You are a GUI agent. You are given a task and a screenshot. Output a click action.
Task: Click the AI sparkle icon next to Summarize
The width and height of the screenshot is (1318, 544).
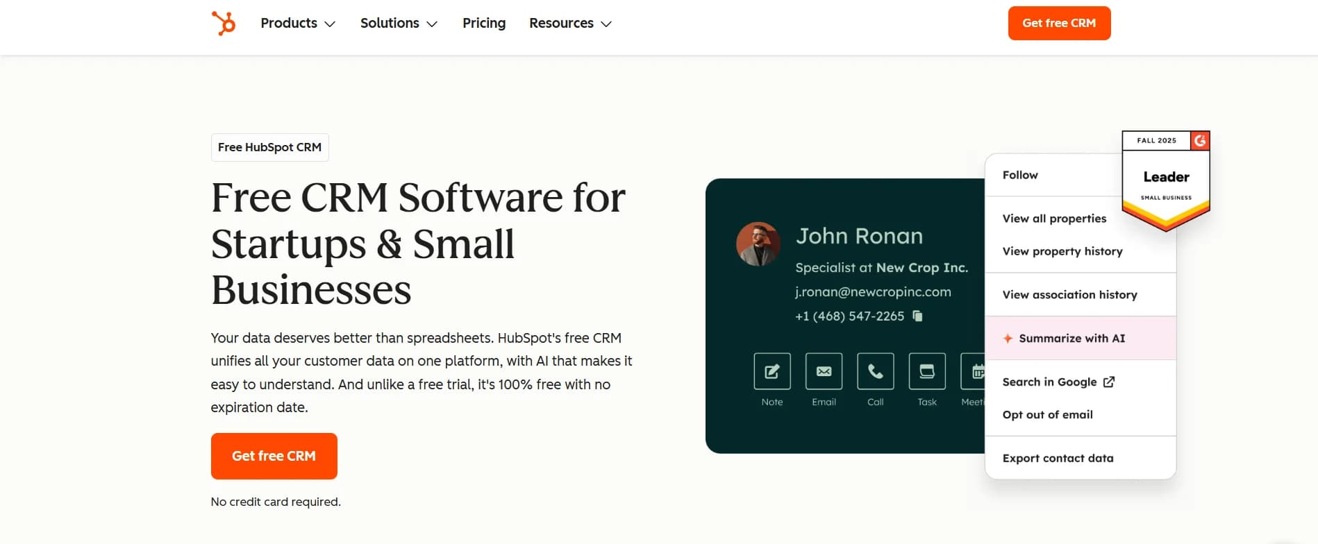[1008, 338]
